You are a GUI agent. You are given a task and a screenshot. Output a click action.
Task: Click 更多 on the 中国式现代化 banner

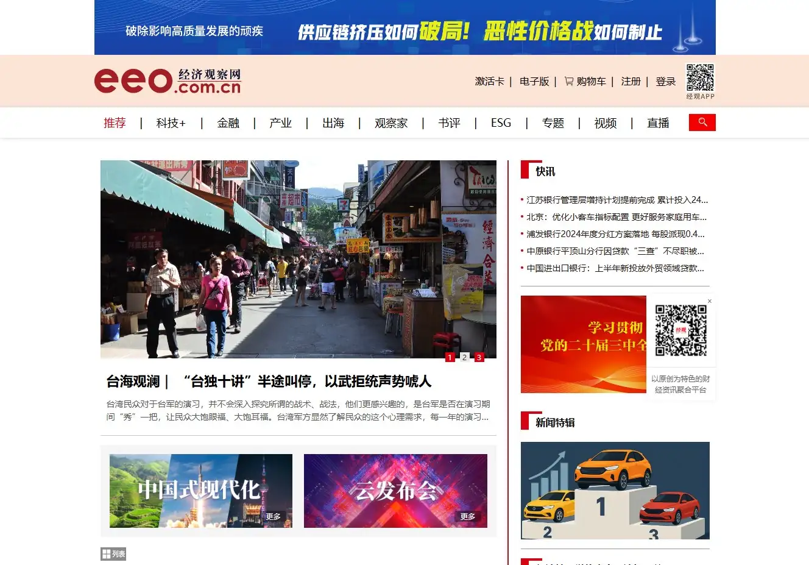[273, 516]
